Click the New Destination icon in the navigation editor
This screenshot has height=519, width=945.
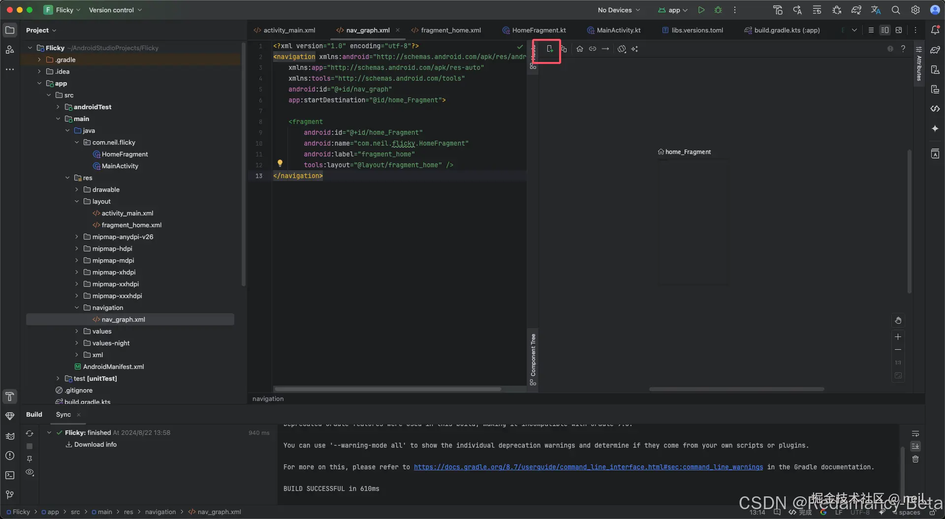[x=550, y=49]
